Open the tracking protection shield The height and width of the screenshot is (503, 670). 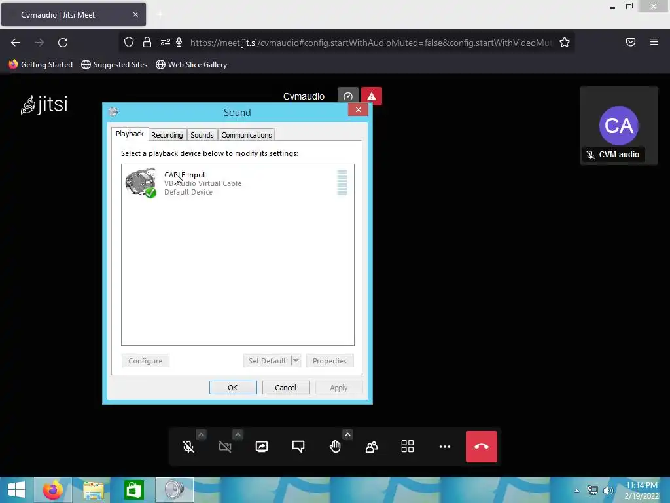[129, 42]
